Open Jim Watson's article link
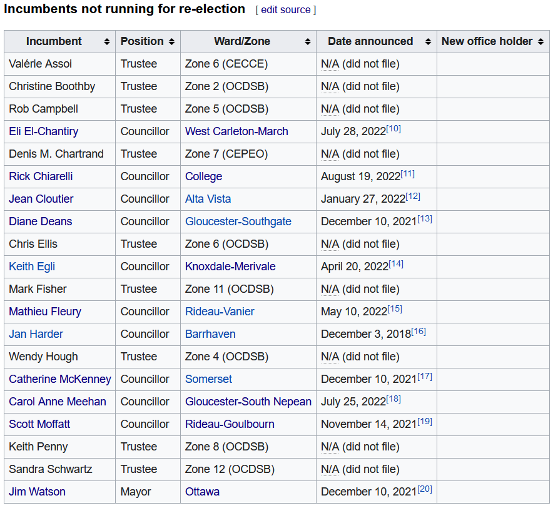The image size is (553, 508). pos(37,492)
